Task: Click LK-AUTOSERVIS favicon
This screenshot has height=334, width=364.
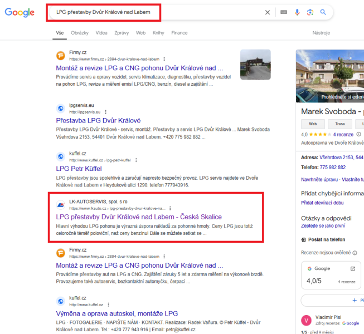Action: point(61,205)
